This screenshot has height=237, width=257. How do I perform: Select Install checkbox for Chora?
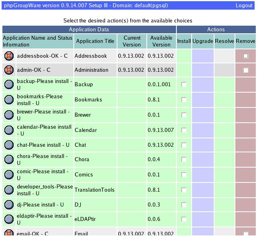[x=184, y=160]
